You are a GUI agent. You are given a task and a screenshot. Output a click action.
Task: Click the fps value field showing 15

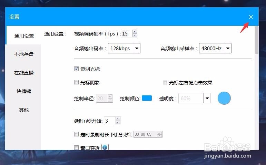tap(127, 33)
